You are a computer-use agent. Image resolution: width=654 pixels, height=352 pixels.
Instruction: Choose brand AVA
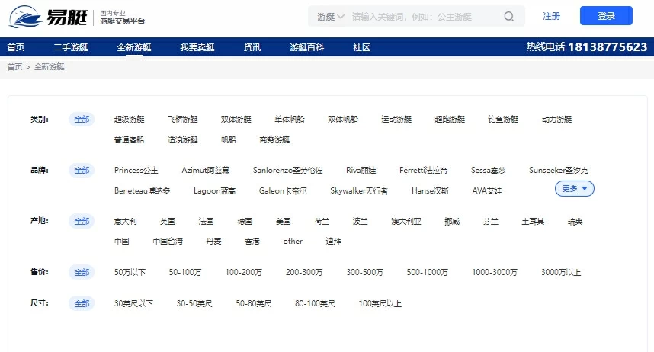487,190
